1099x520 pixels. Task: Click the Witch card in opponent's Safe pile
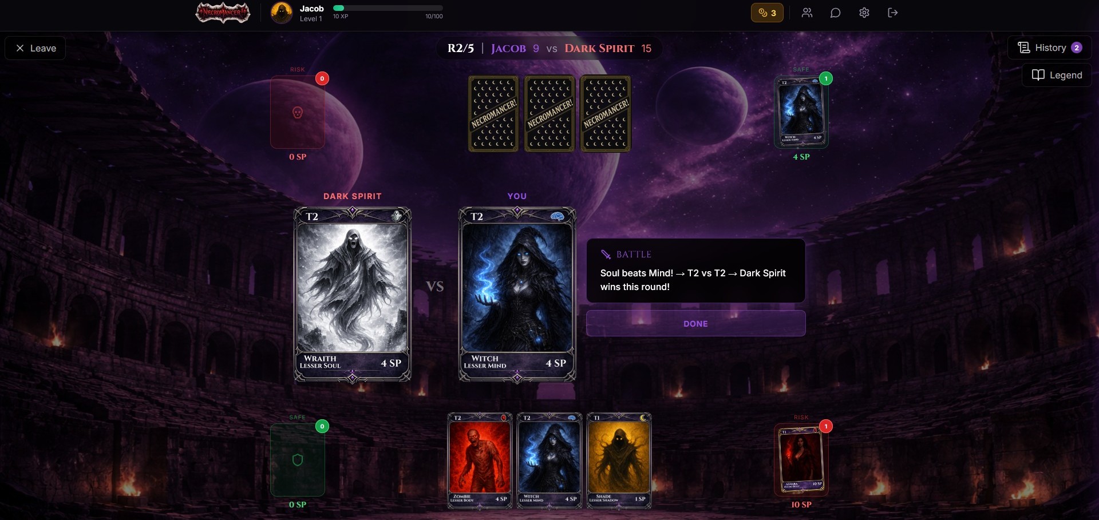tap(801, 112)
